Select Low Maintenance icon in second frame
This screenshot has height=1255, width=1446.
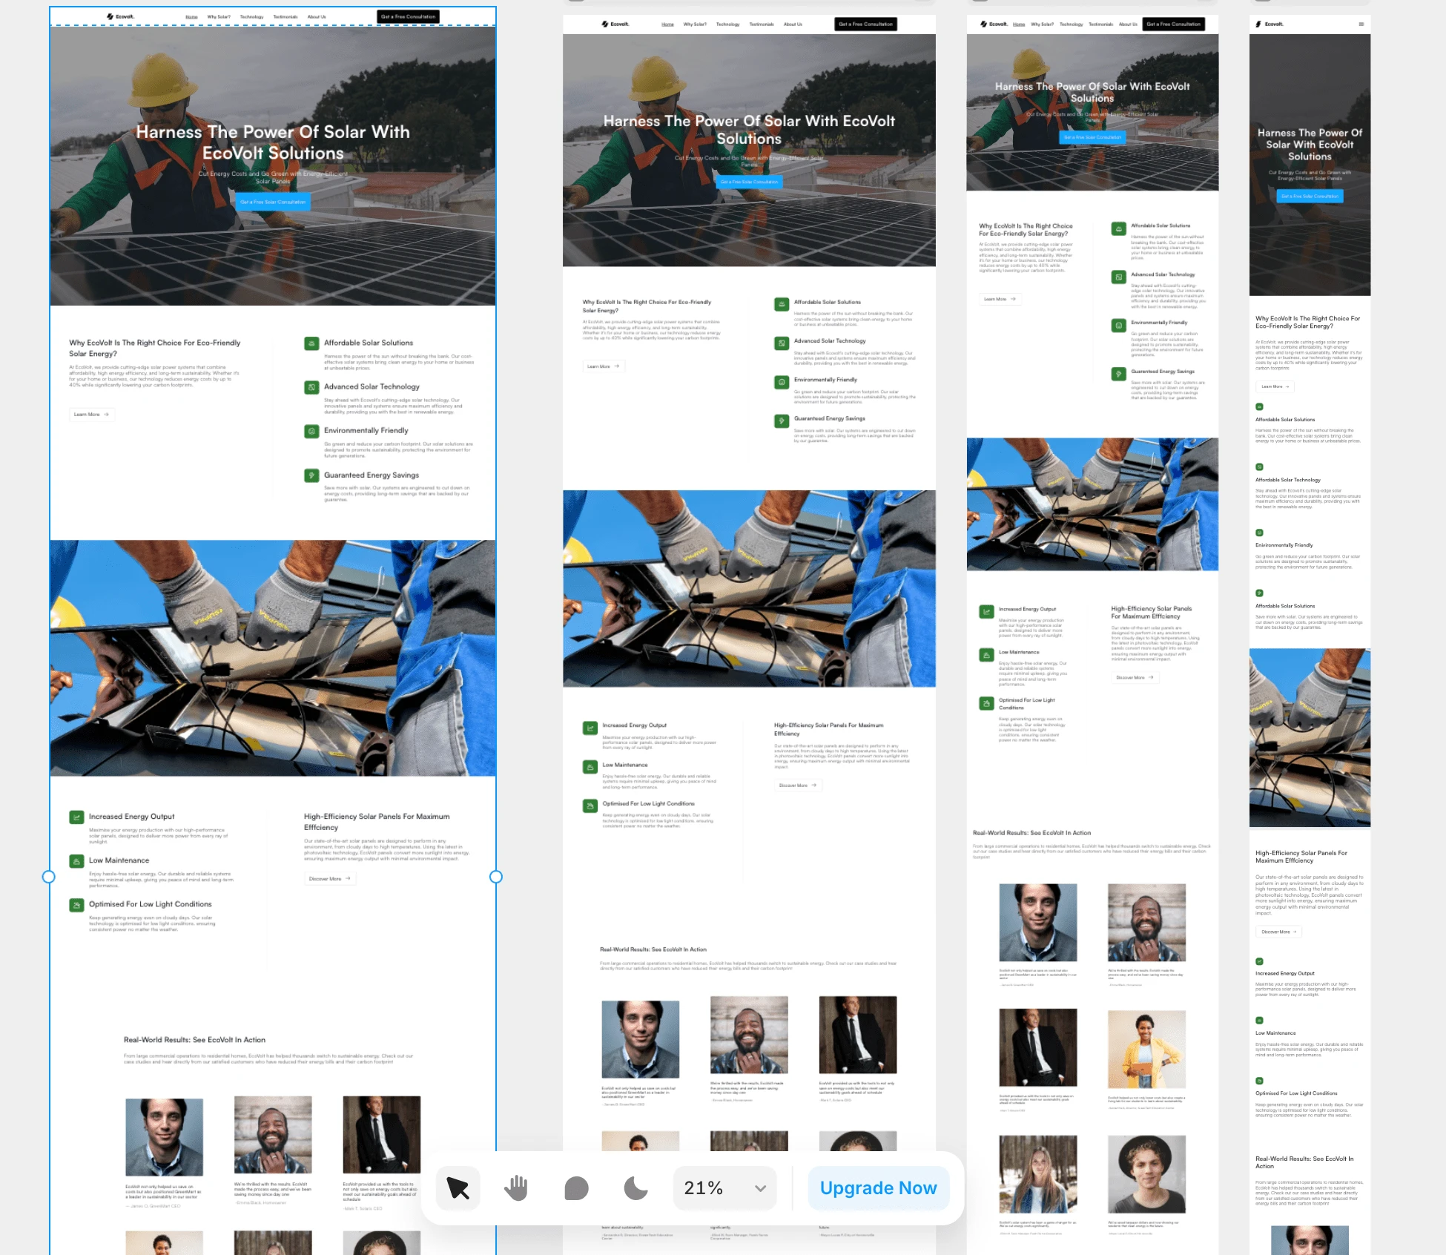coord(590,767)
